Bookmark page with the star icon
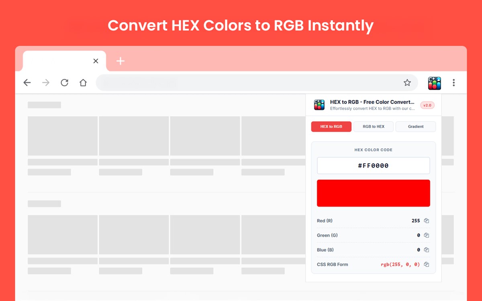Screen dimensions: 482x301 (x=407, y=83)
